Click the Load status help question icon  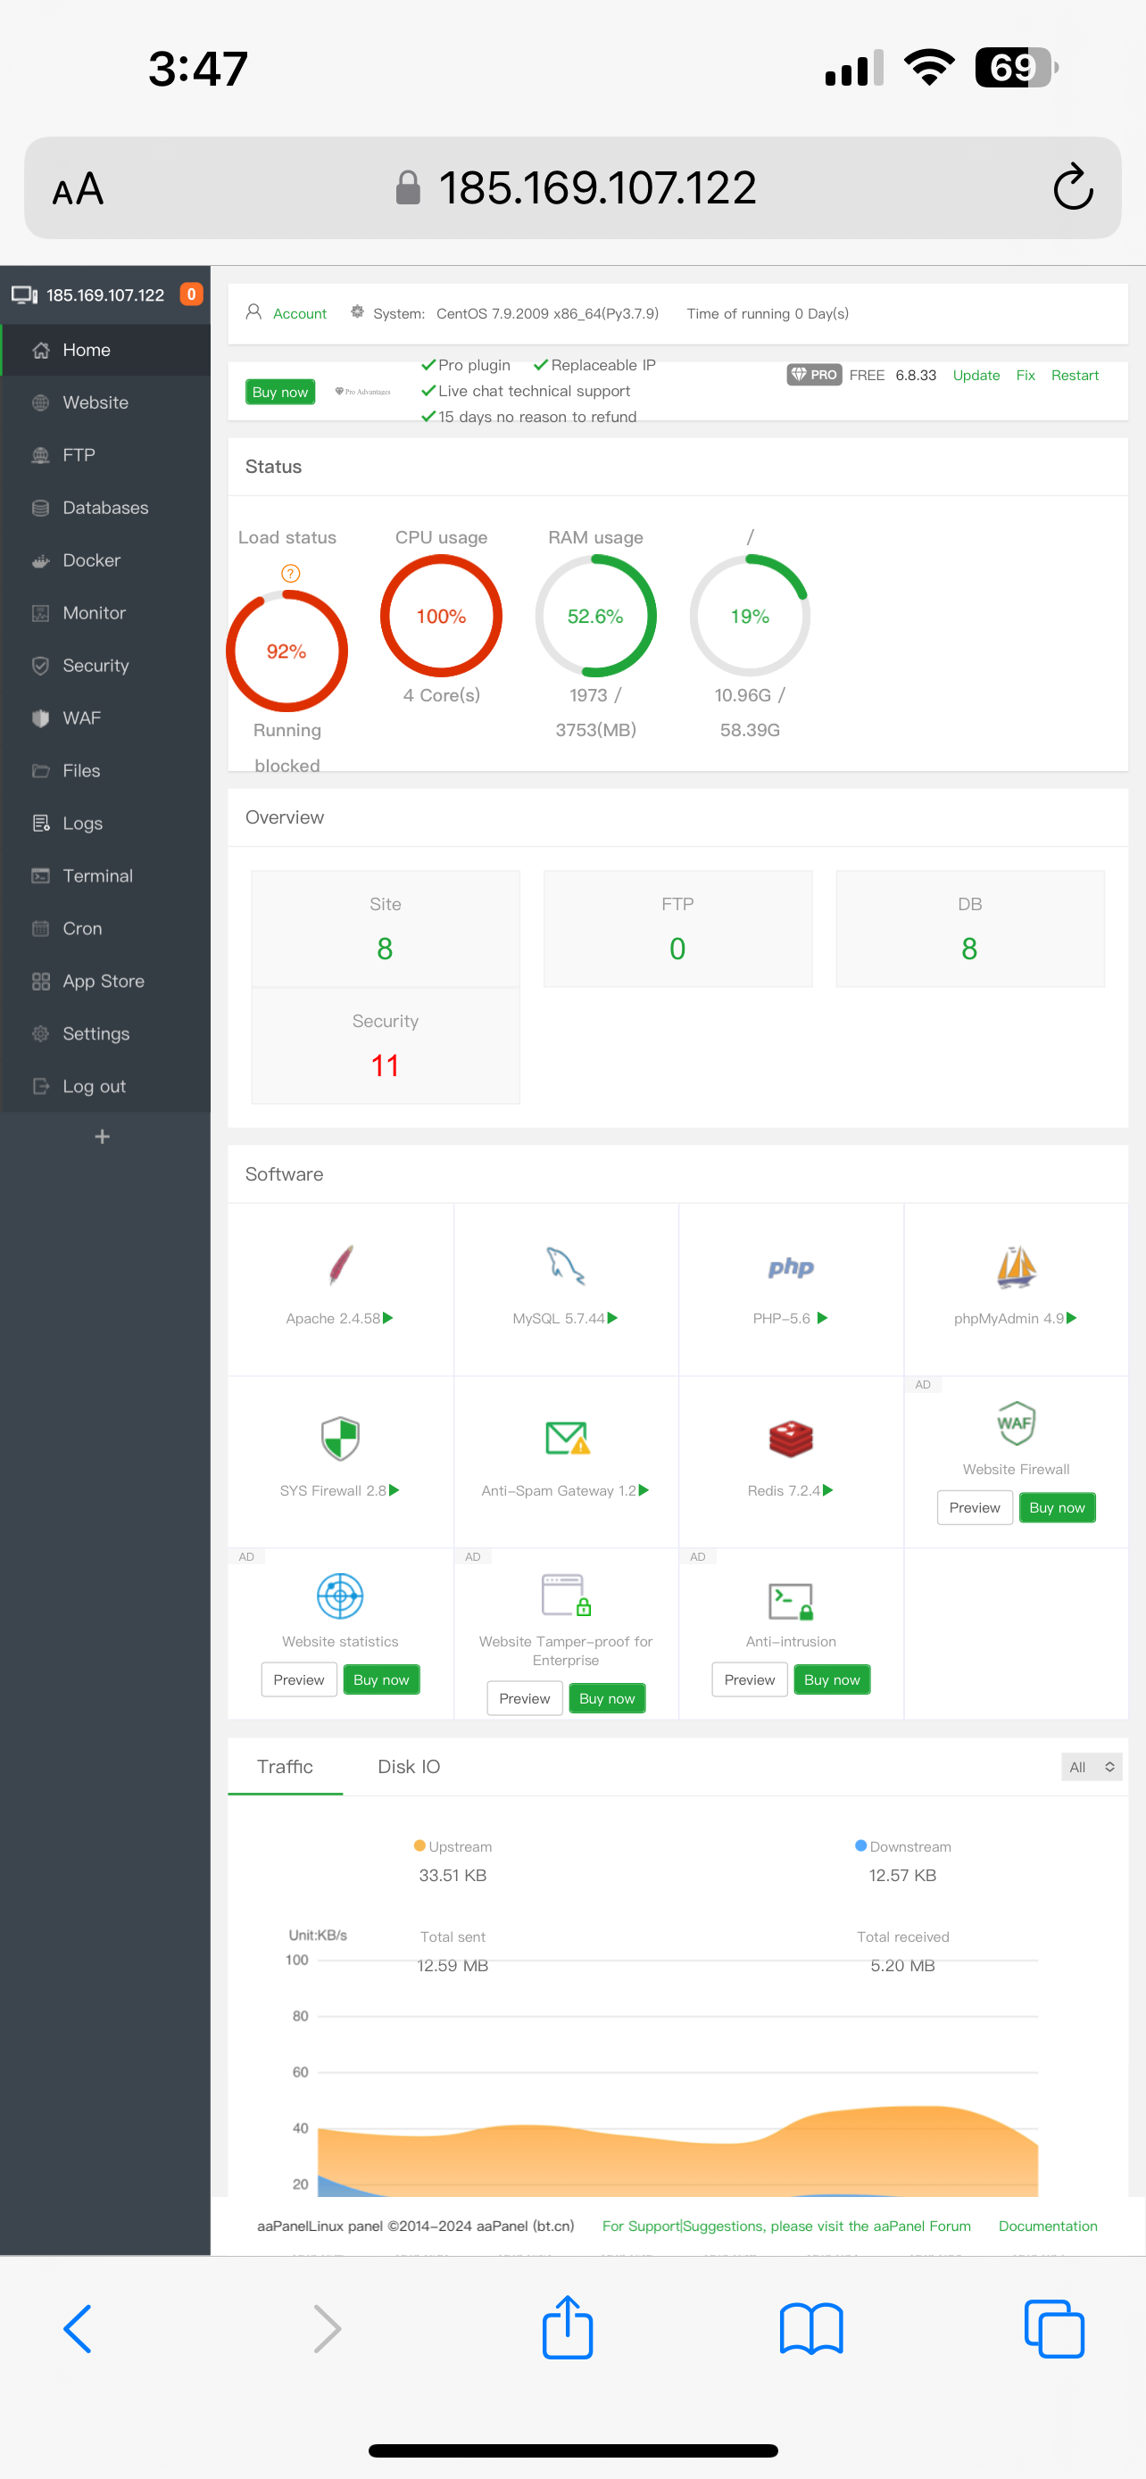click(x=291, y=574)
